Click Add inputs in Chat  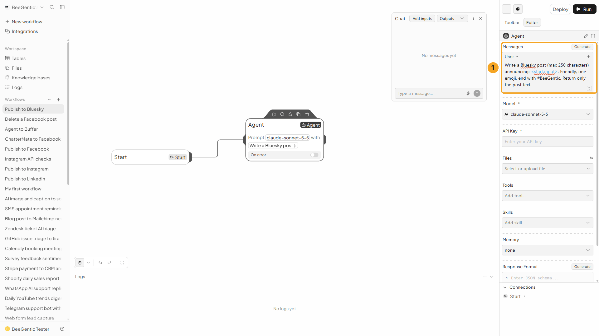(x=422, y=19)
